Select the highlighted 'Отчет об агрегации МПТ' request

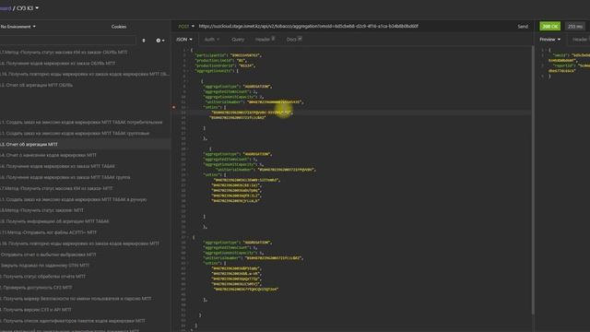[x=85, y=144]
